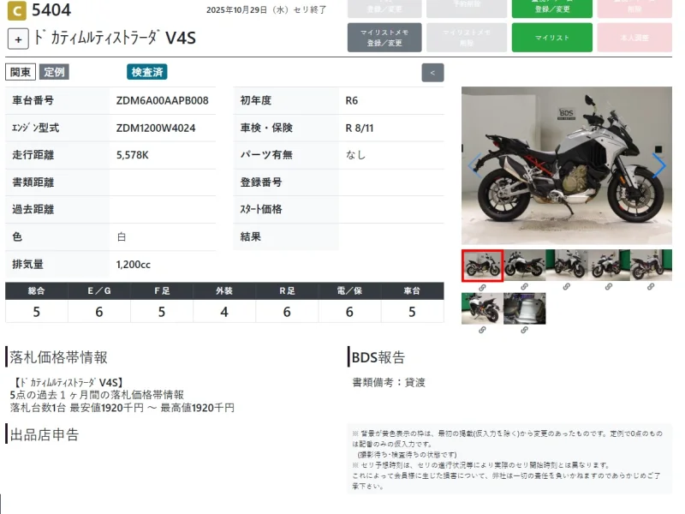Open link icon under fourth thumbnail
The width and height of the screenshot is (685, 514).
point(609,286)
